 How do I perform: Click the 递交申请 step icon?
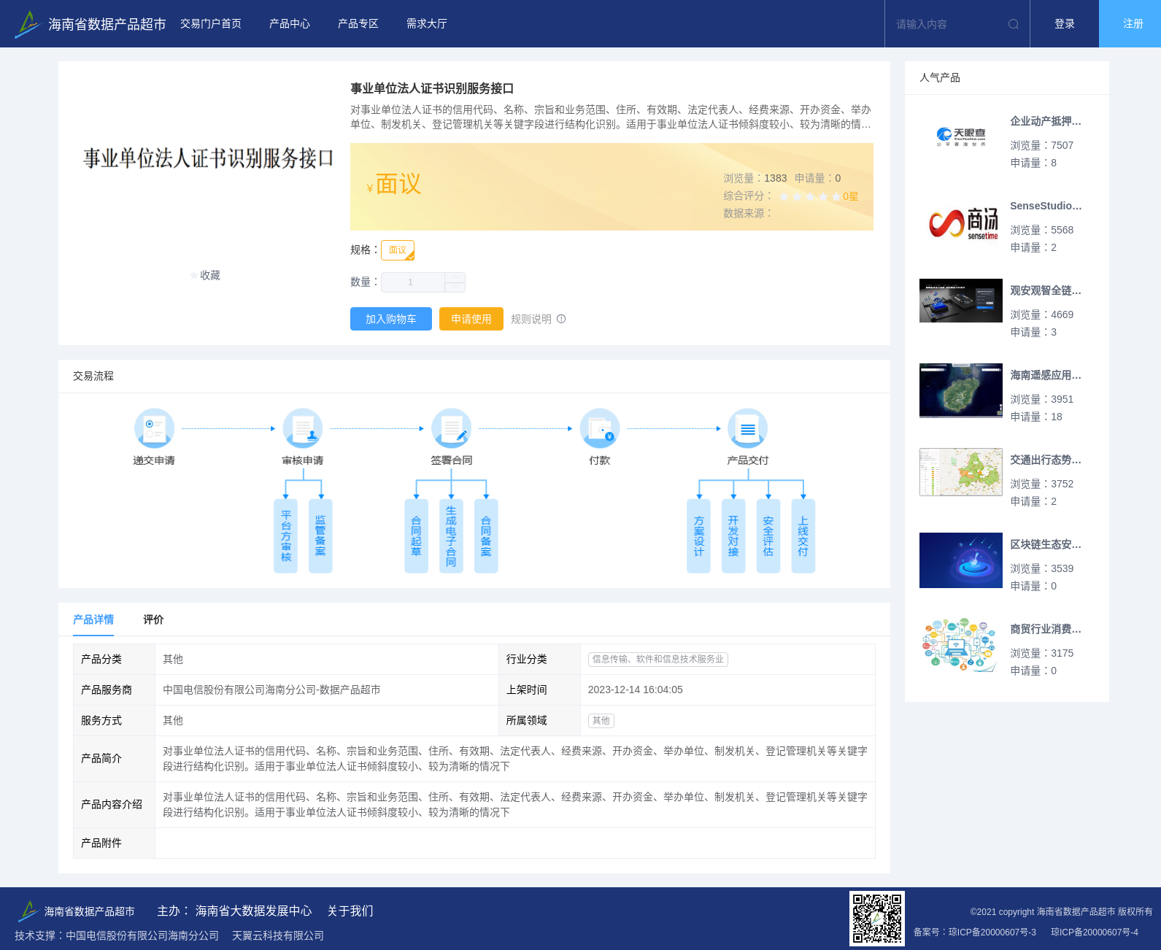coord(154,428)
